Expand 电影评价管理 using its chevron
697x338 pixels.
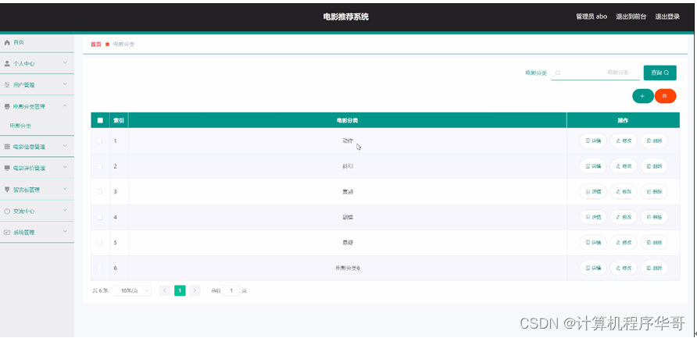pos(65,168)
